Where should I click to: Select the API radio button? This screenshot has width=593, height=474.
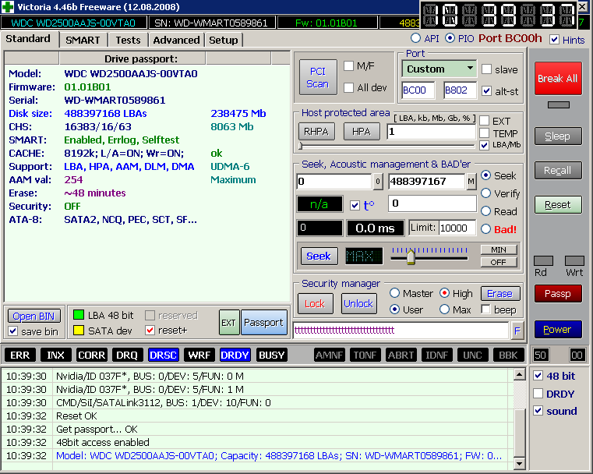point(415,38)
